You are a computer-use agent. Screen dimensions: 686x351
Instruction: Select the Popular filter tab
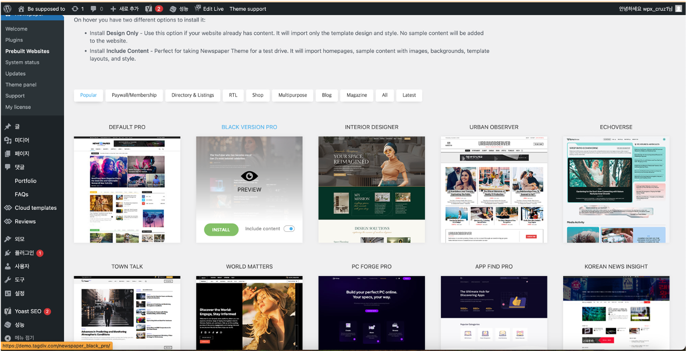pos(88,95)
